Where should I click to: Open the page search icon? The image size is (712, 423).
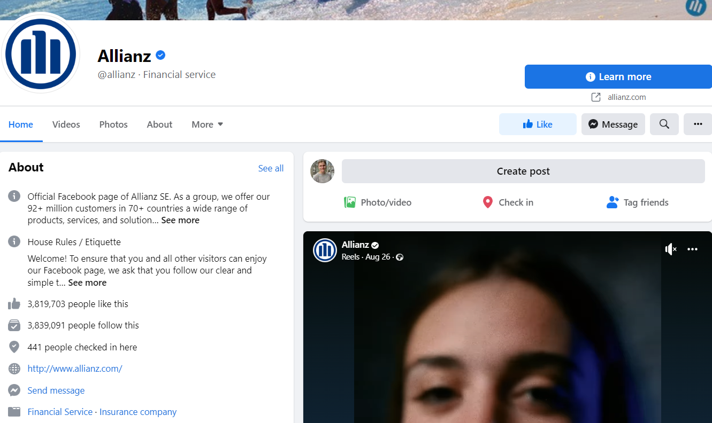point(664,124)
